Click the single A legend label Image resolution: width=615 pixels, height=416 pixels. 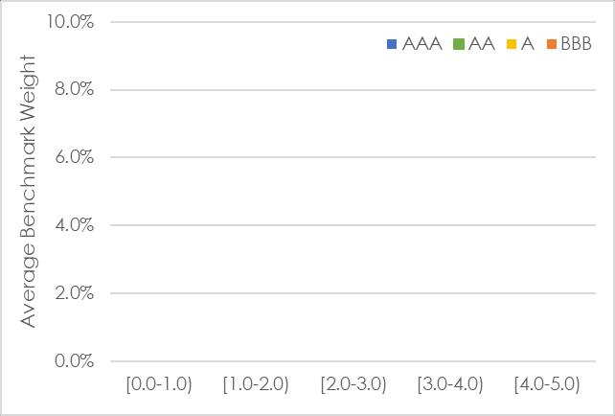pyautogui.click(x=528, y=44)
